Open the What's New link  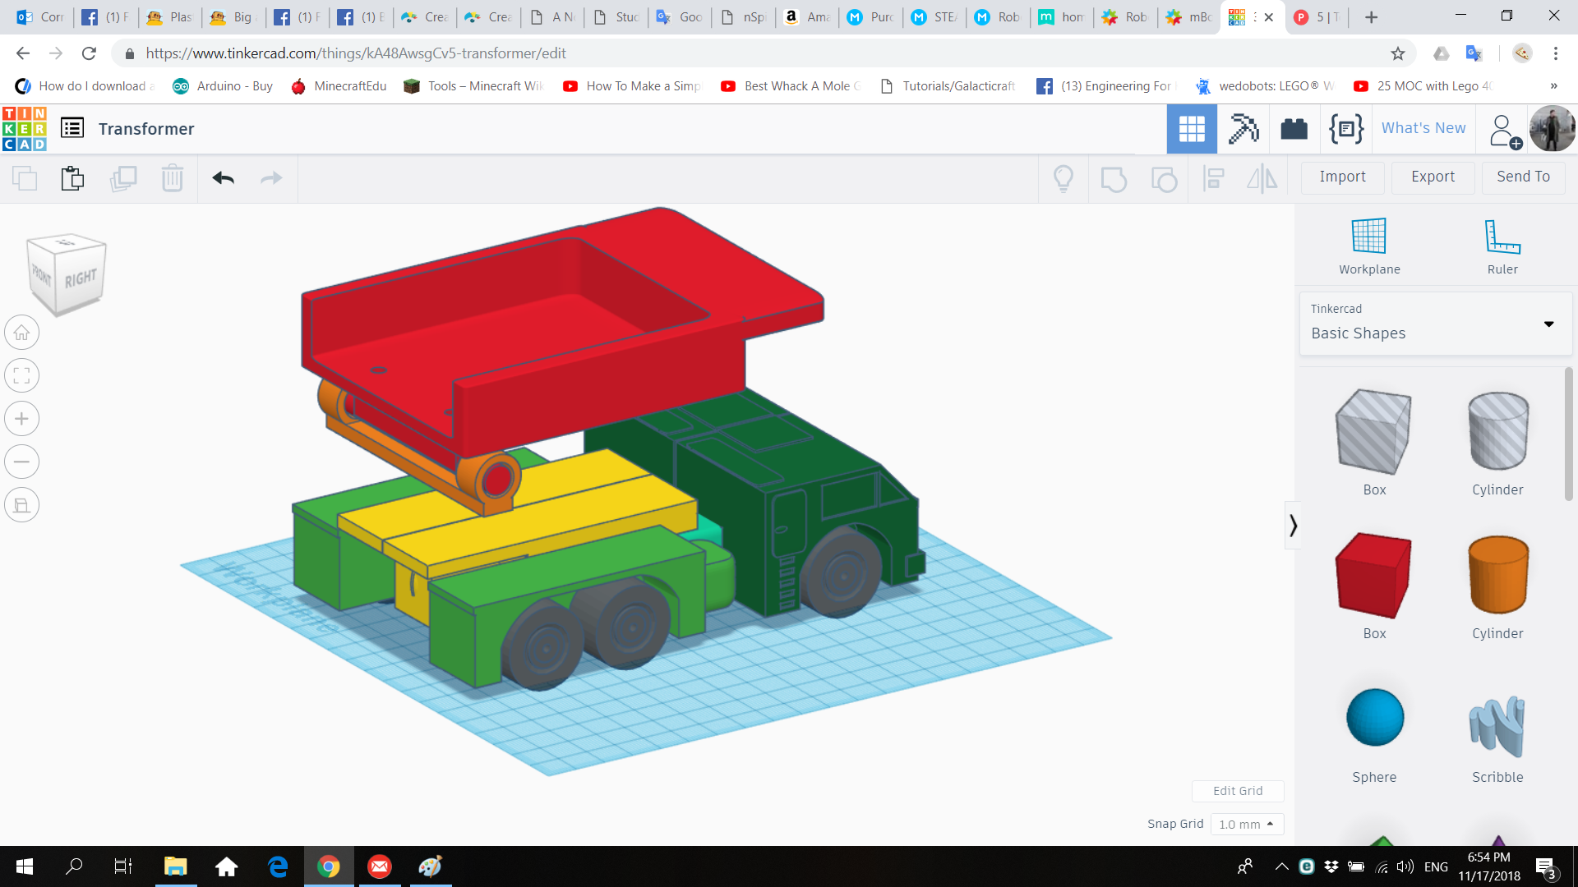[1423, 128]
